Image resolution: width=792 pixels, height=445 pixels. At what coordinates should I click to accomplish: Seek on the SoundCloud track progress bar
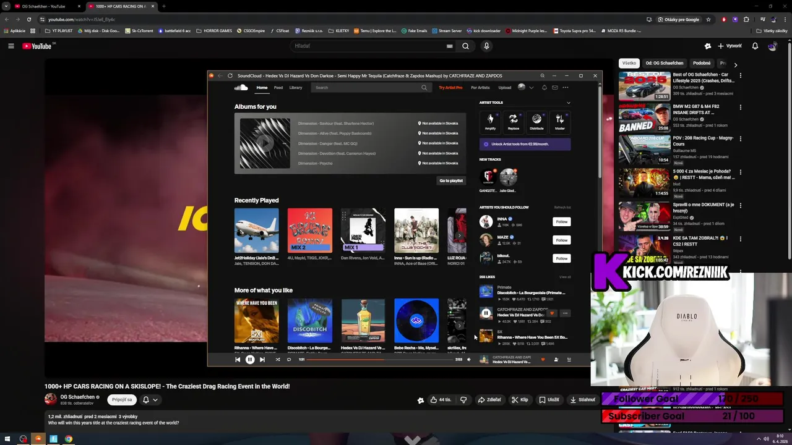click(x=381, y=359)
